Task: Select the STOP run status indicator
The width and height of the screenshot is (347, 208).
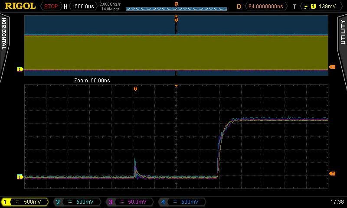Action: (51, 6)
